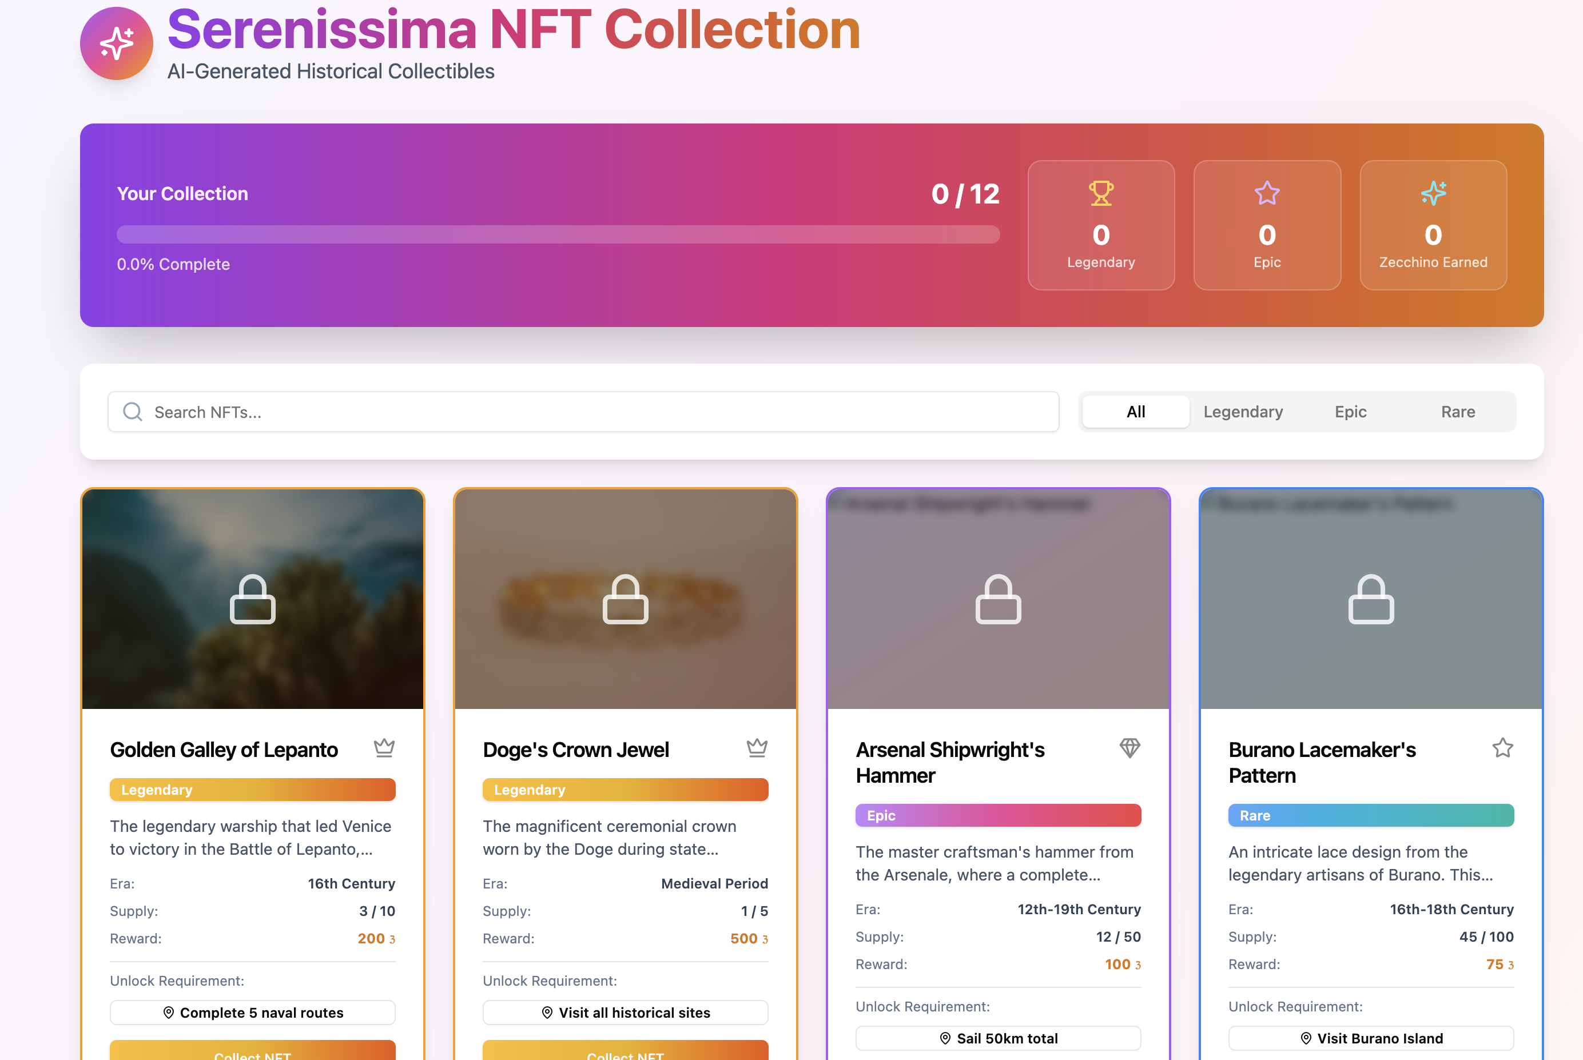Click the sparkle icon above Zecchino Earned

(1433, 193)
